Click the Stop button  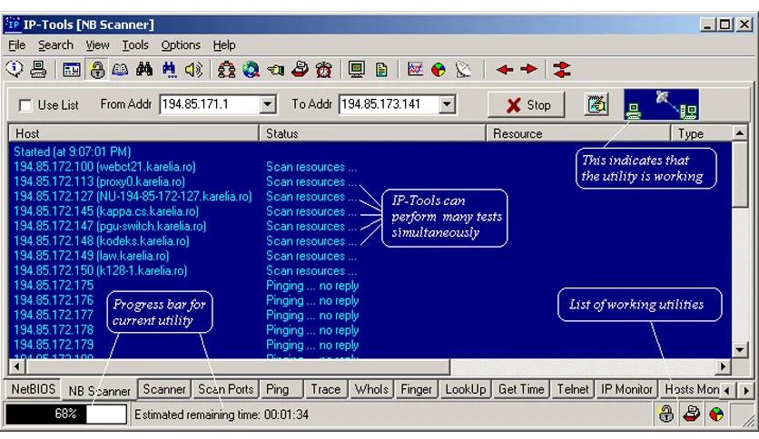[x=527, y=104]
